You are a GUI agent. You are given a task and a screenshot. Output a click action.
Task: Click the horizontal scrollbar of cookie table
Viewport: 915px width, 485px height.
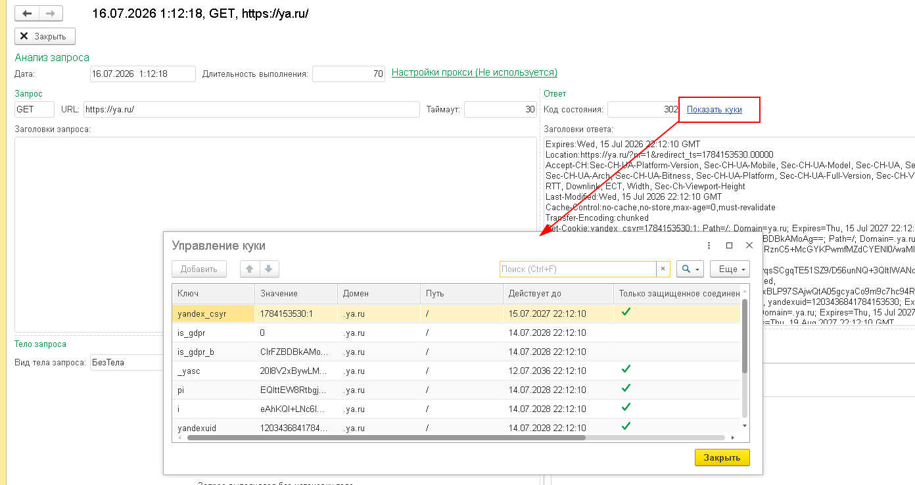tap(386, 437)
